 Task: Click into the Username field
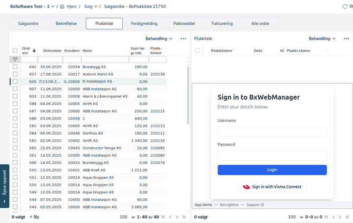(x=272, y=131)
